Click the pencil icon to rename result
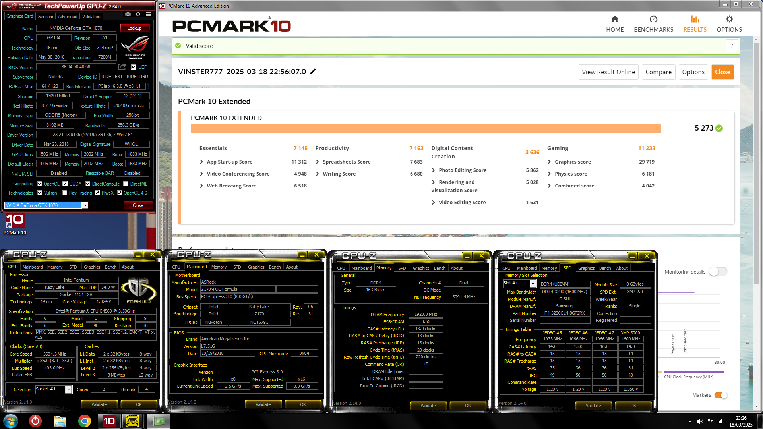The image size is (763, 429). pyautogui.click(x=313, y=71)
